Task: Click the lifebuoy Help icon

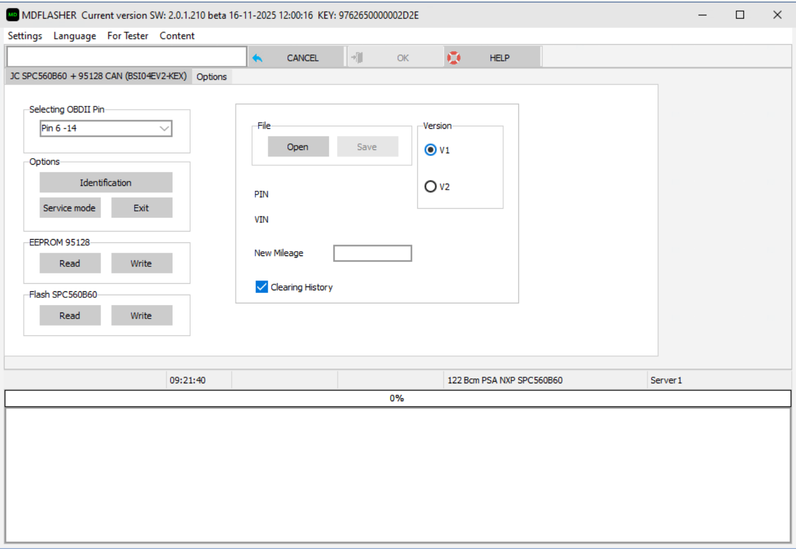Action: (454, 58)
